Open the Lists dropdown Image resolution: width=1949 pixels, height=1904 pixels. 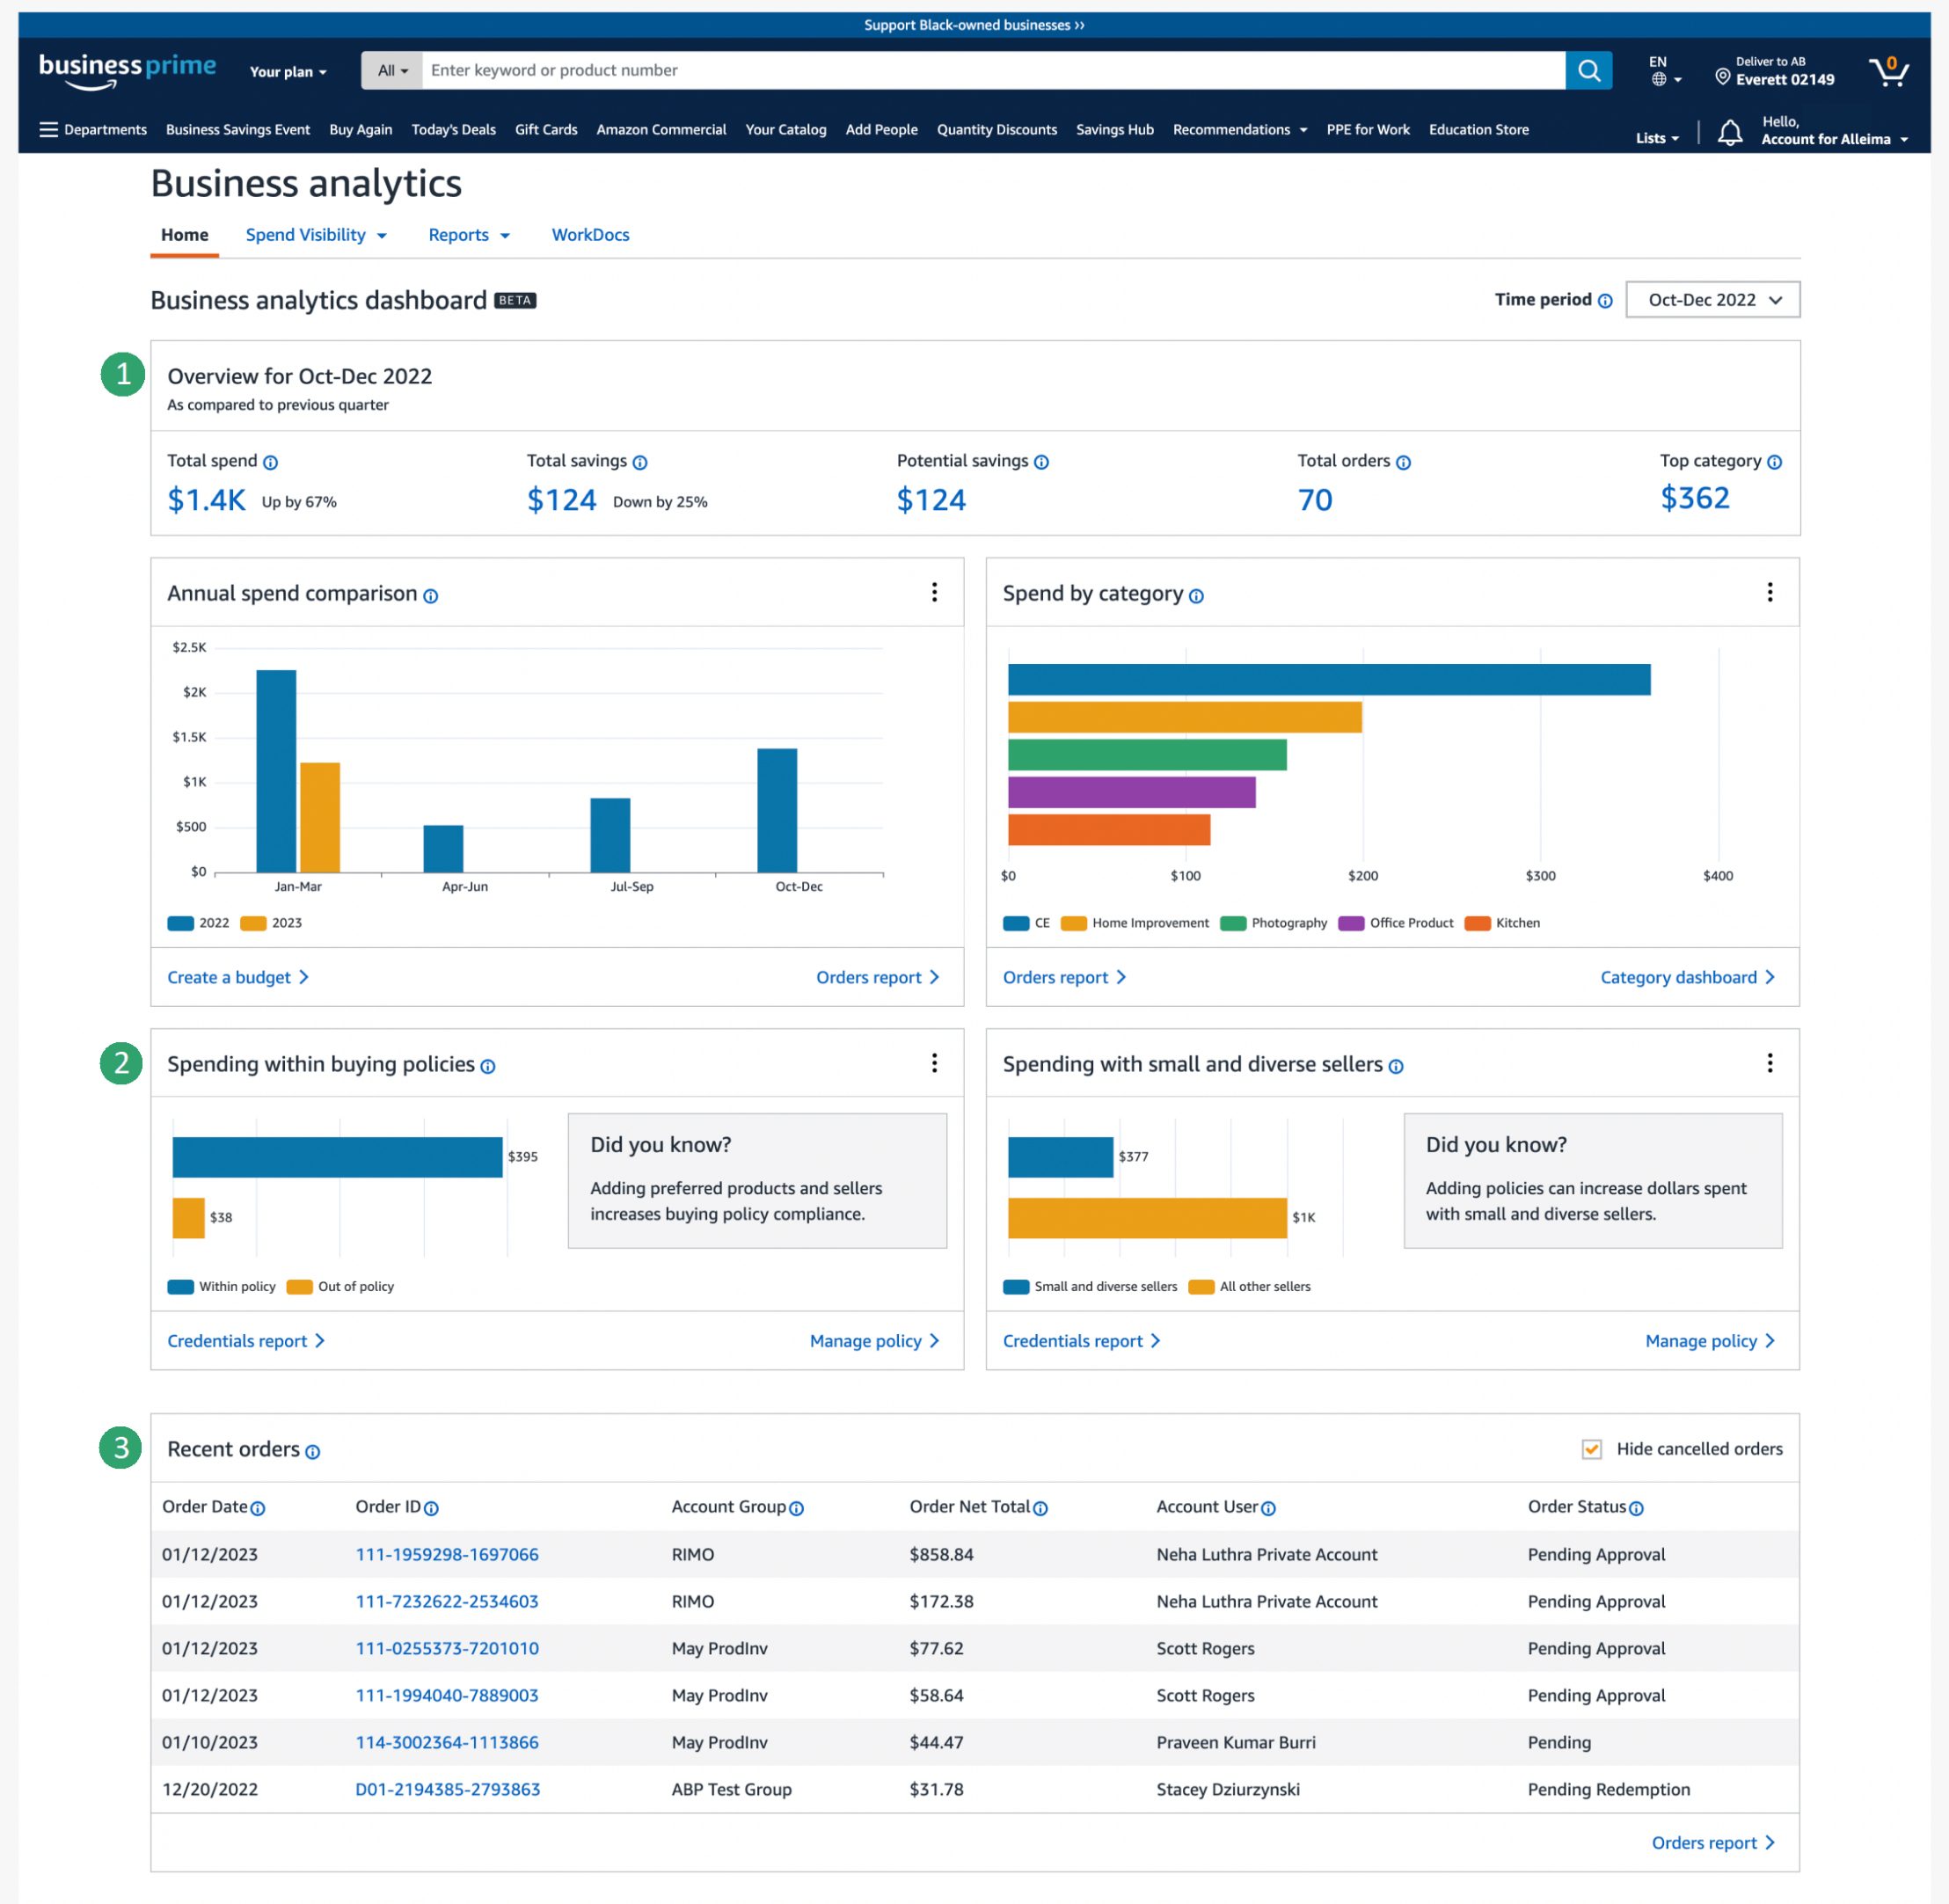[x=1657, y=139]
